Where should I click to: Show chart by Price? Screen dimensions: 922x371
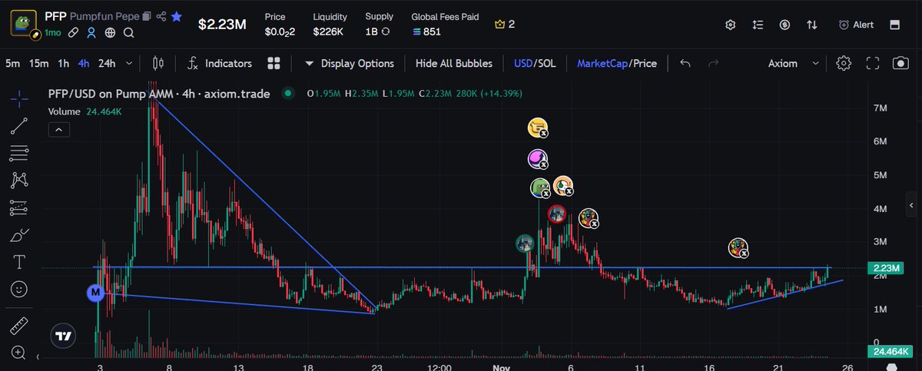(x=645, y=63)
